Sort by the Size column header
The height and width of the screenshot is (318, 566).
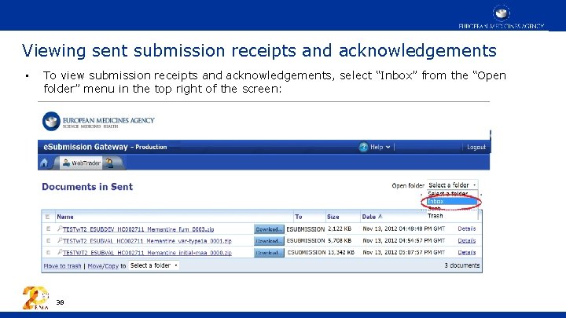(x=333, y=217)
